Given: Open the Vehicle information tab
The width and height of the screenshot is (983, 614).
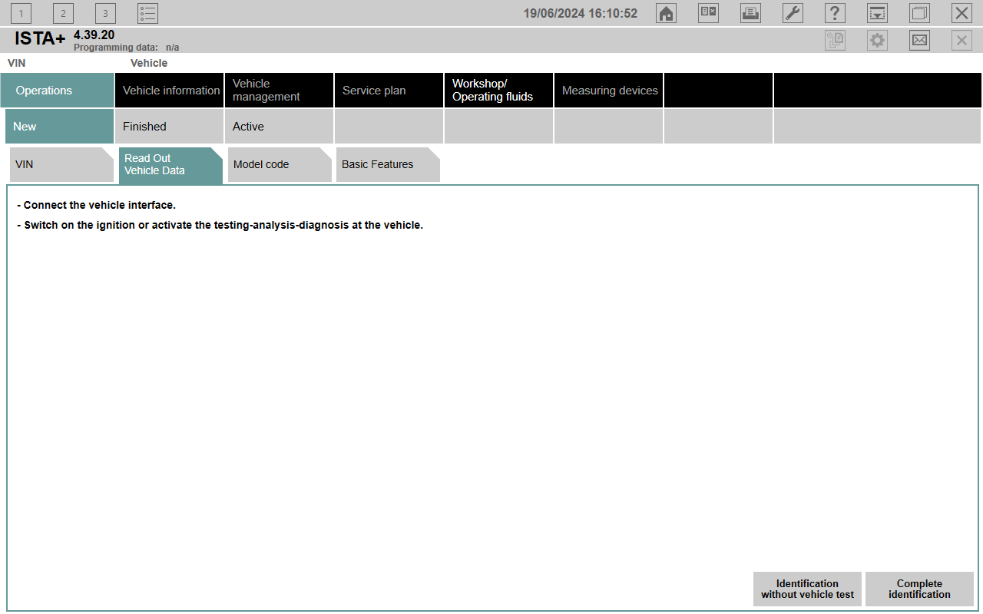Looking at the screenshot, I should [x=170, y=91].
